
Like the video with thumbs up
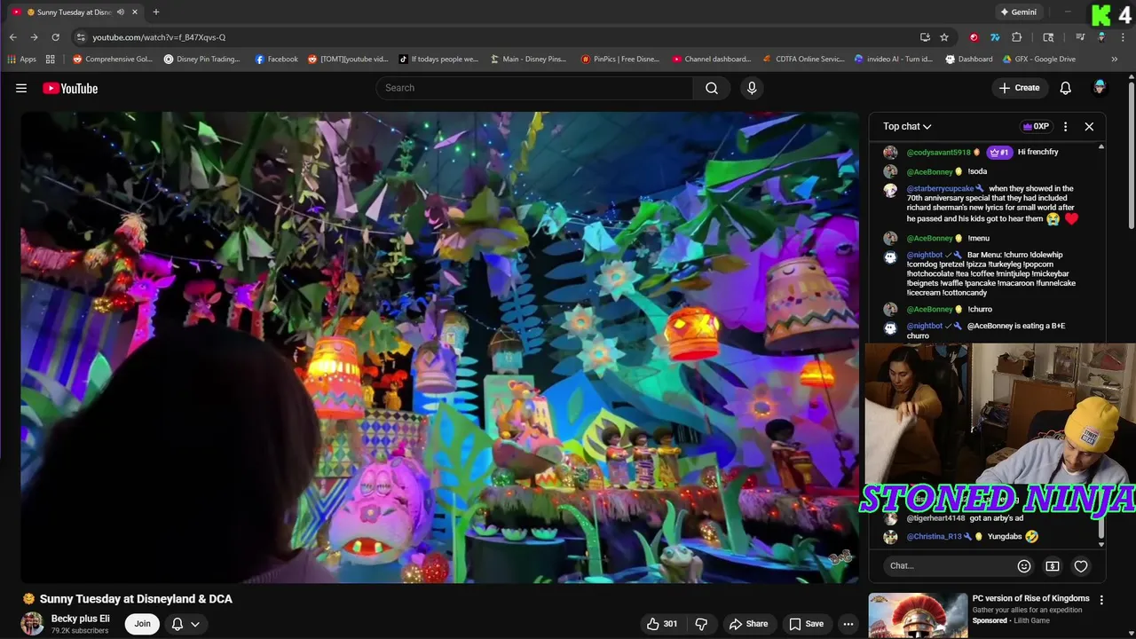[662, 624]
